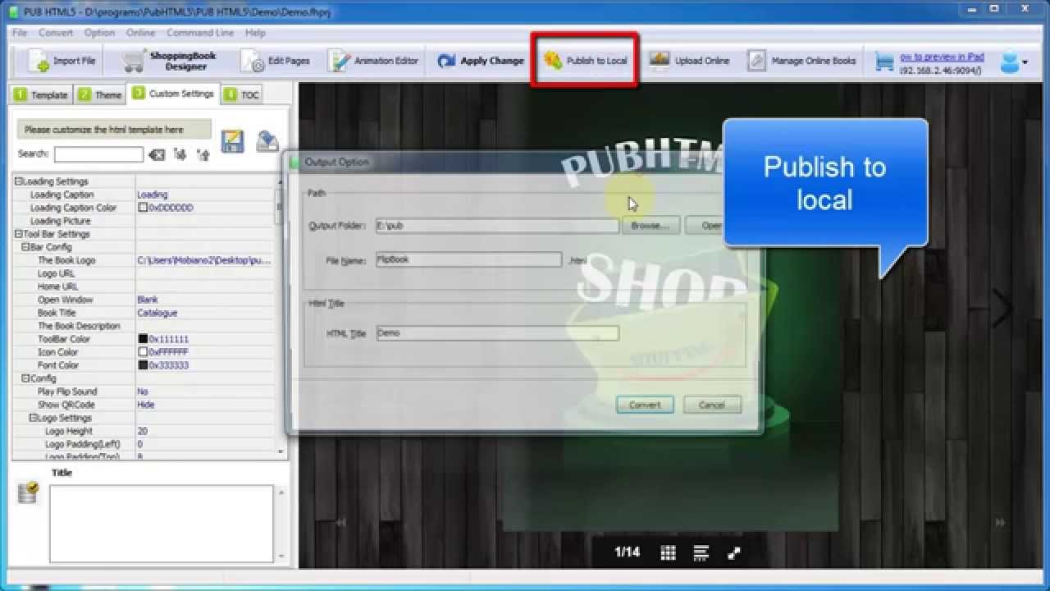The image size is (1050, 591).
Task: Click the Browse... button
Action: (651, 226)
